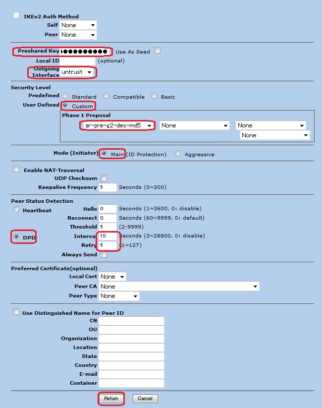322x408 pixels.
Task: Click the Local ID input field
Action: (77, 61)
